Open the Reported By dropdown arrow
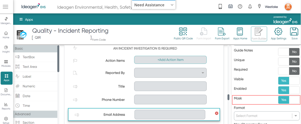The image size is (301, 124). point(202,73)
